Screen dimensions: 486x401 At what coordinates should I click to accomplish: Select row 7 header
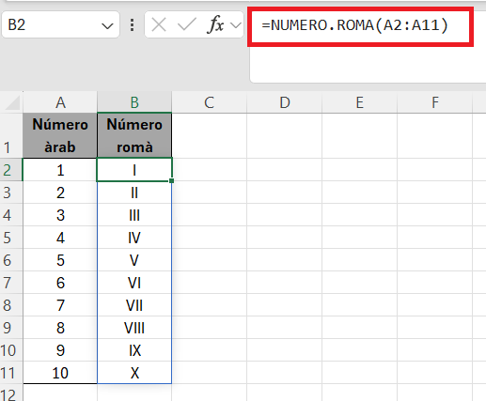pos(11,283)
